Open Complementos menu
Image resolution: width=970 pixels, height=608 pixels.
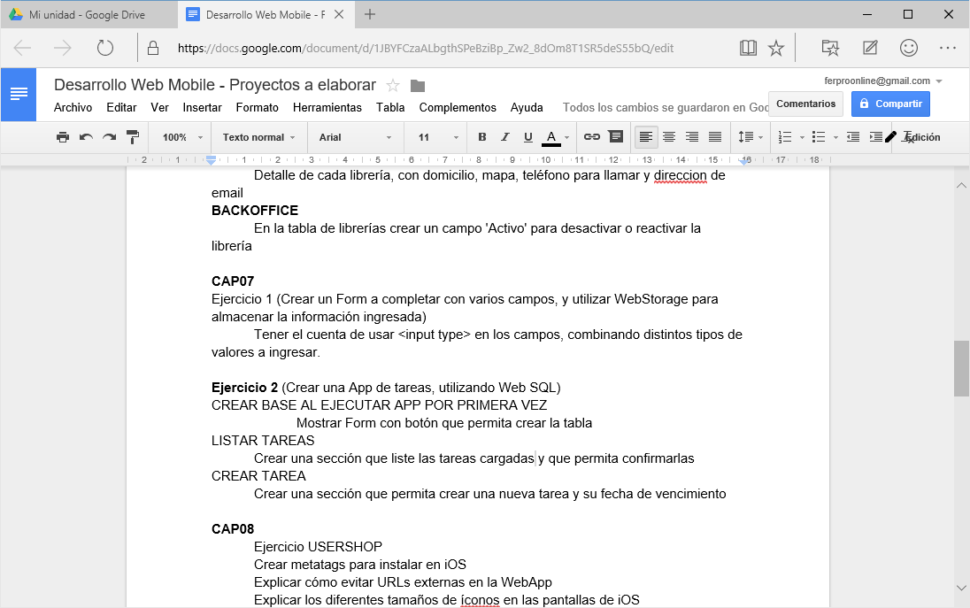click(x=458, y=108)
